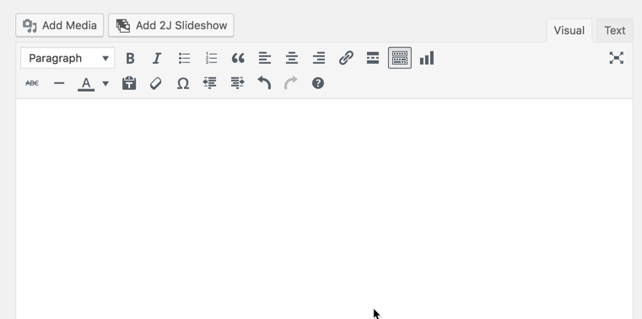Viewport: 642px width, 319px height.
Task: Apply blockquote formatting
Action: (238, 58)
